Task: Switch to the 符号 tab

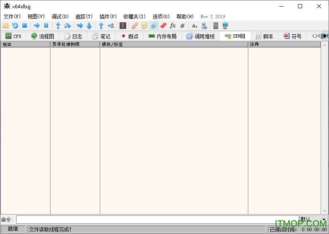Action: (x=293, y=36)
